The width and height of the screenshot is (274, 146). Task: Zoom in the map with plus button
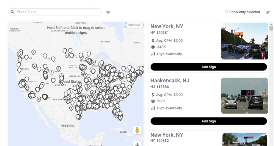[137, 145]
